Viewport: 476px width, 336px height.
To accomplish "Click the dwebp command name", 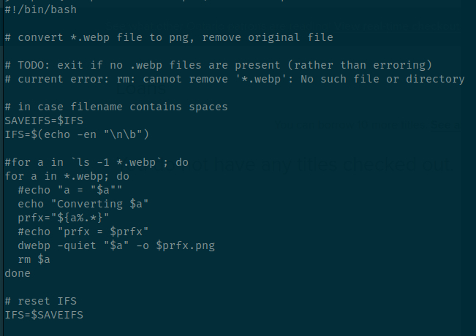I will (34, 245).
